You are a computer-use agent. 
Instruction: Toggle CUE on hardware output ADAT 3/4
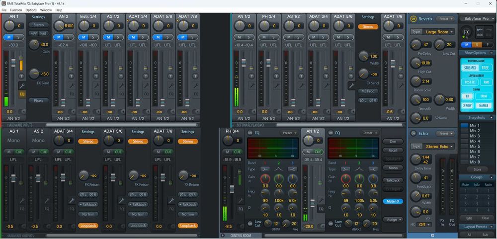(69, 152)
